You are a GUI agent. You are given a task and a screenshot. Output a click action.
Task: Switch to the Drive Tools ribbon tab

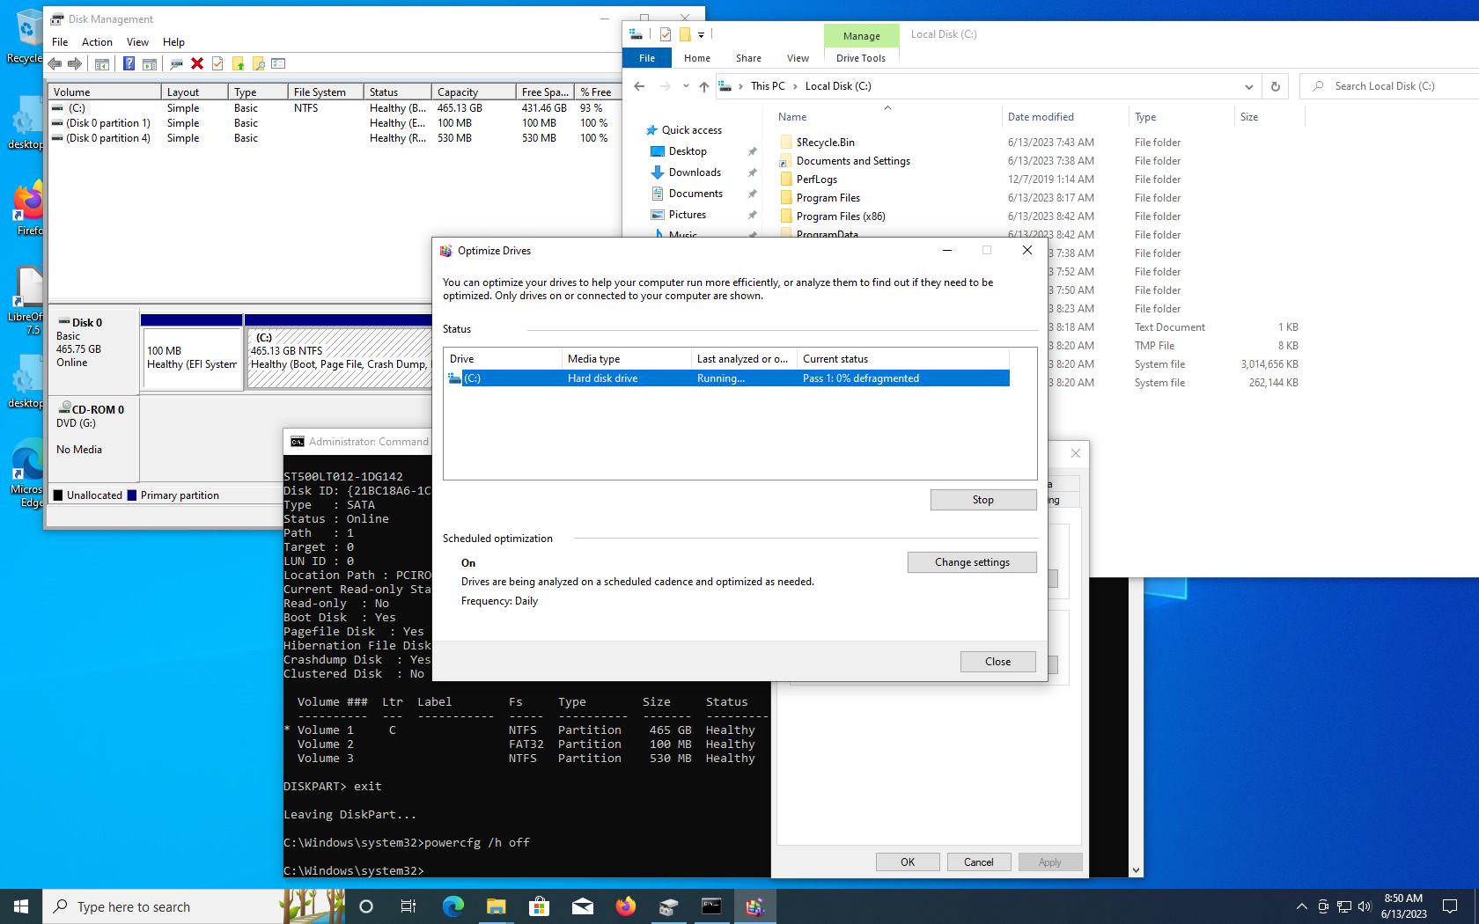(x=860, y=58)
